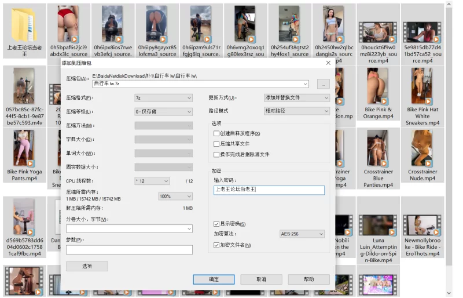Enable 操作完成后删除源文件 checkbox
The height and width of the screenshot is (298, 463).
coord(216,154)
